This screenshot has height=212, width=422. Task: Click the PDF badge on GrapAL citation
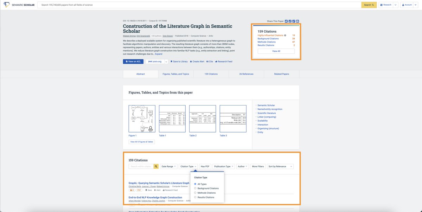[139, 190]
